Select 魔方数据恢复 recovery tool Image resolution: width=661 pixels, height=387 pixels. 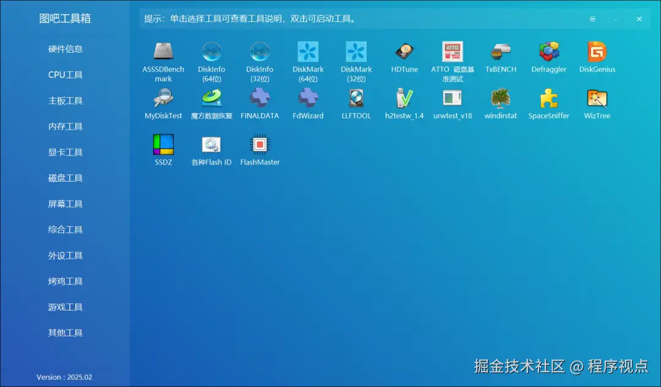pos(211,102)
